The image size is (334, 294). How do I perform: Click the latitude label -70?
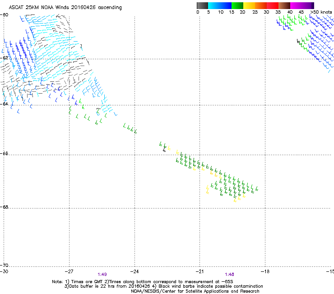point(4,266)
